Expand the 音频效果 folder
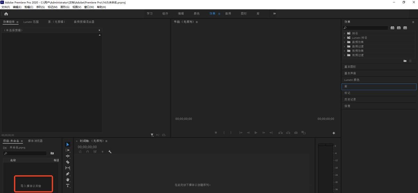418x193 pixels. pyautogui.click(x=345, y=42)
